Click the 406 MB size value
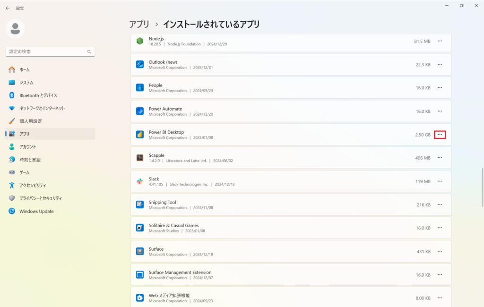Image resolution: width=484 pixels, height=307 pixels. pyautogui.click(x=423, y=158)
